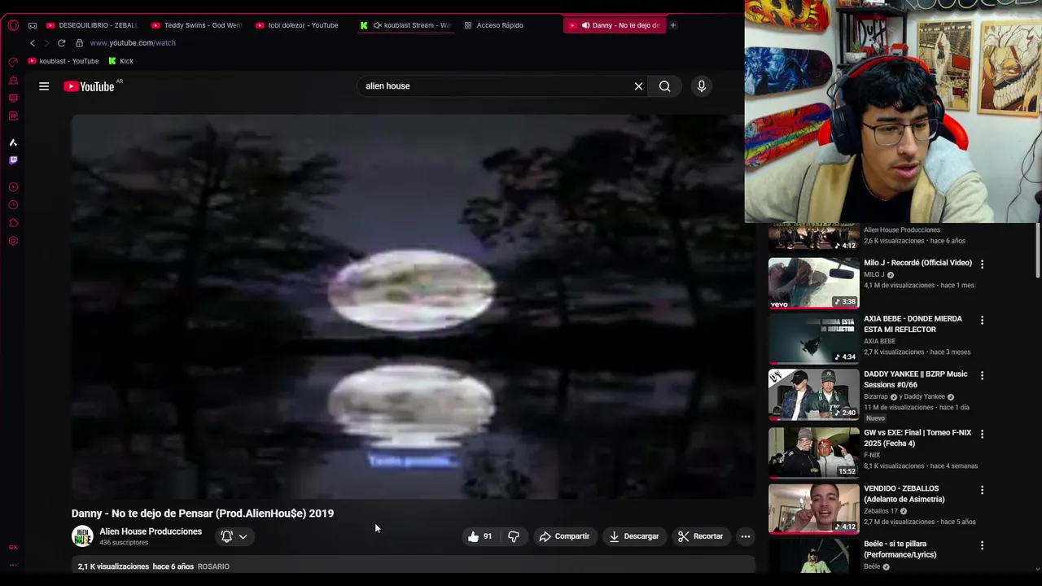
Task: Switch to koublast Stream Kick tab
Action: (405, 25)
